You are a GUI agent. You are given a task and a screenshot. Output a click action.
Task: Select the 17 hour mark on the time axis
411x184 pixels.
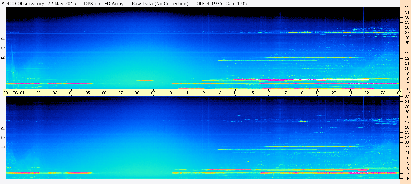(285, 93)
